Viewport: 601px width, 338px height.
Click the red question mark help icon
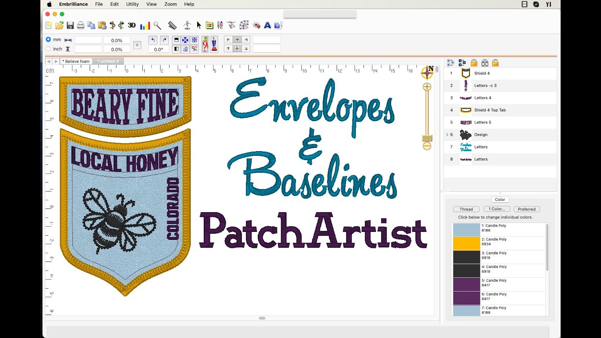point(205,45)
